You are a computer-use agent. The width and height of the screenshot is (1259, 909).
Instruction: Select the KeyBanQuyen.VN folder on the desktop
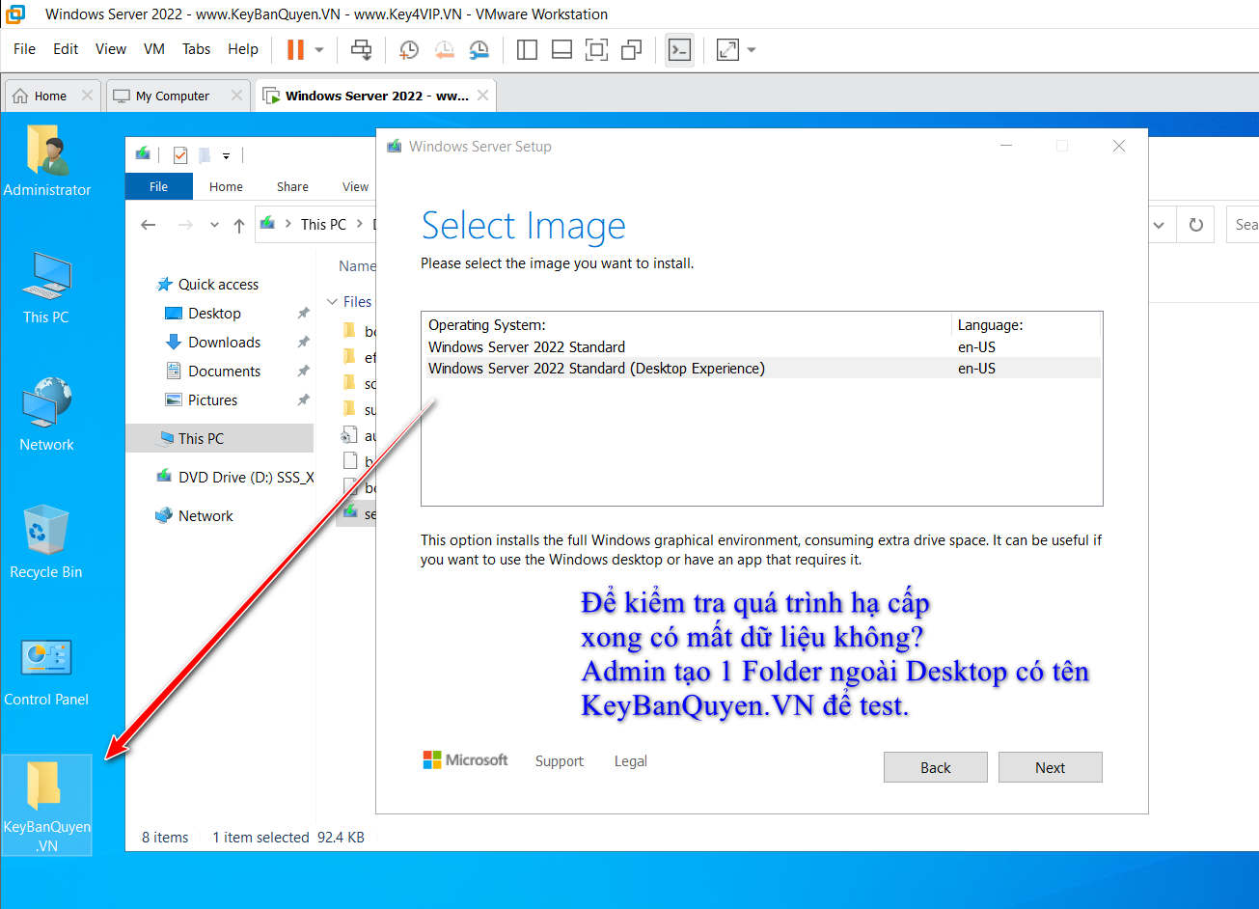pyautogui.click(x=46, y=806)
